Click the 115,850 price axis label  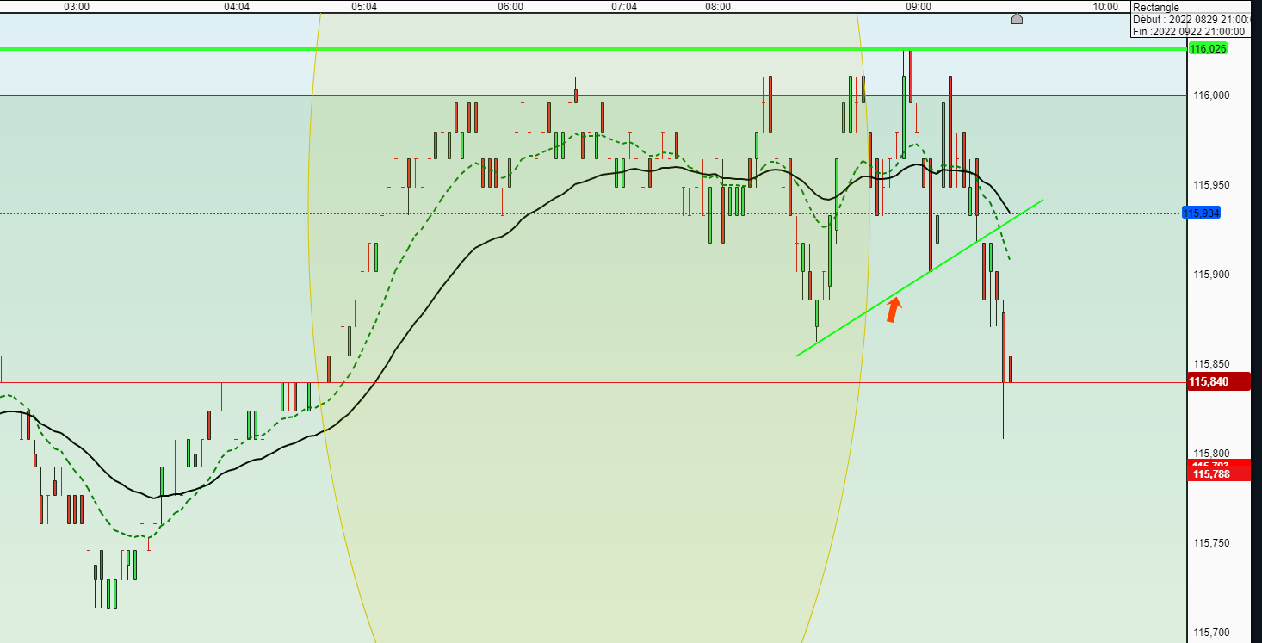(1212, 364)
